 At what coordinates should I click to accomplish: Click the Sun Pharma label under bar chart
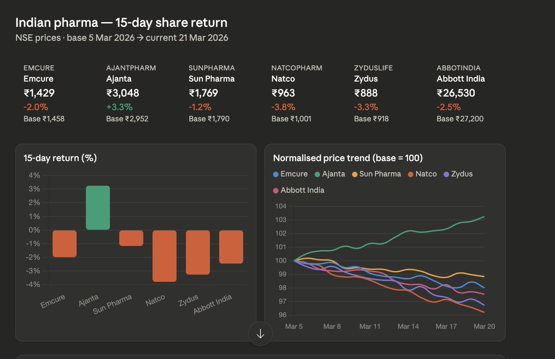pos(112,305)
